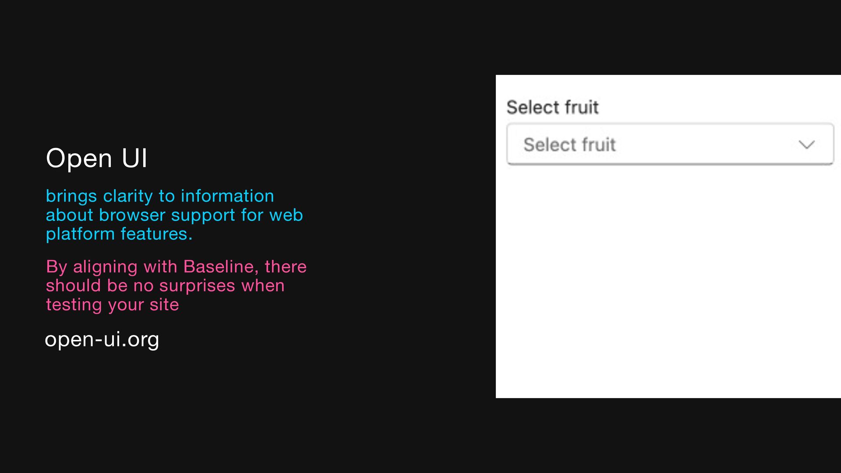The width and height of the screenshot is (841, 473).
Task: Click the word 'UI' in the heading
Action: [x=134, y=158]
